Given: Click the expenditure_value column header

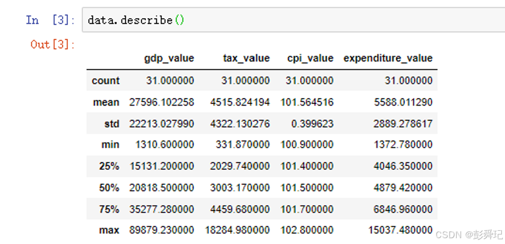Looking at the screenshot, I should [388, 58].
